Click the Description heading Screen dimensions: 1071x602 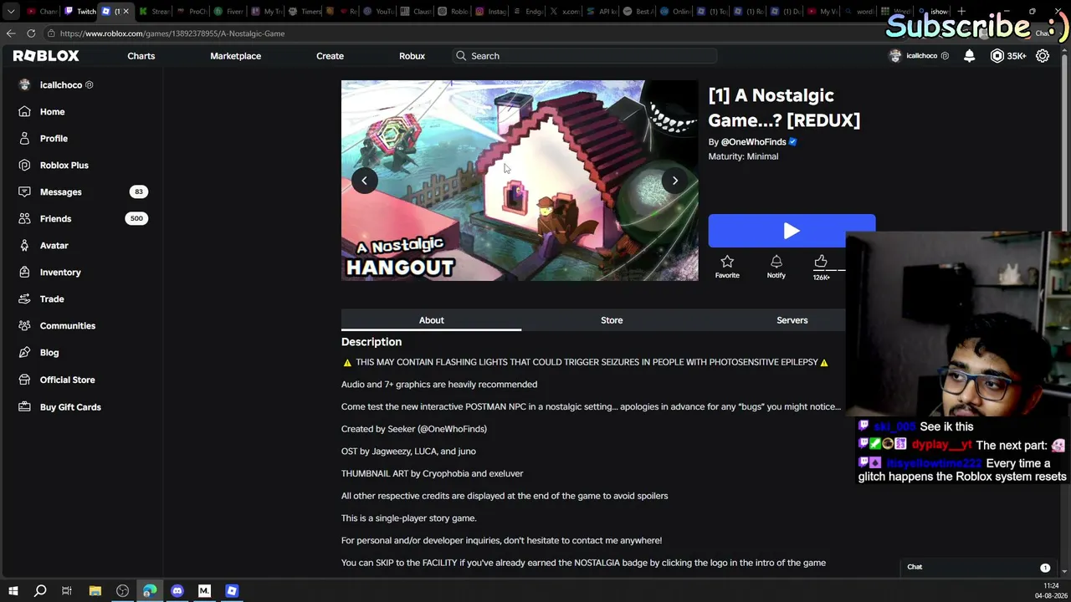point(372,342)
